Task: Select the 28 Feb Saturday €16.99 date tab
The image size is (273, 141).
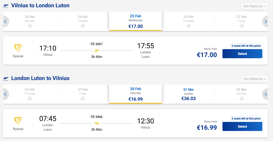Action: (135, 94)
